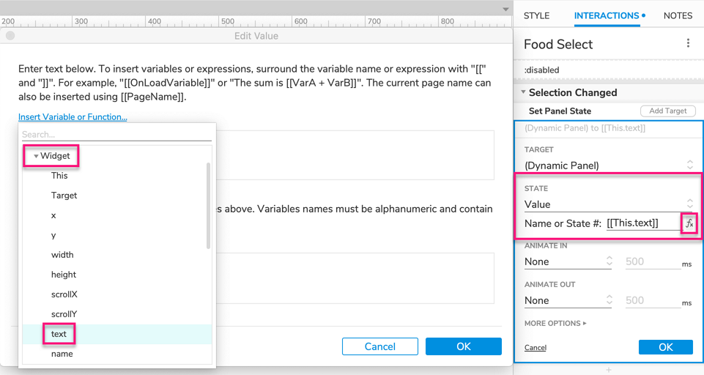The image size is (704, 375).
Task: Open the State Value dropdown
Action: tap(607, 204)
